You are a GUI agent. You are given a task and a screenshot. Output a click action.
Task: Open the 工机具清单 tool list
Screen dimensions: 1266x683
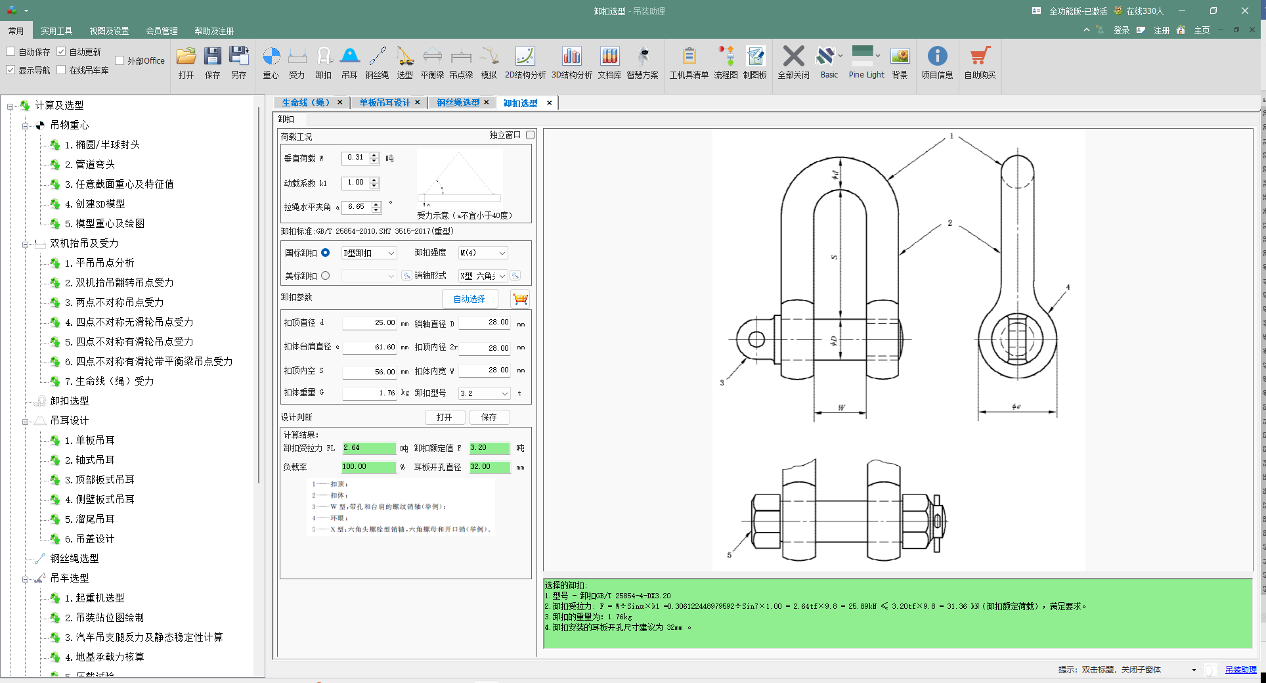(689, 63)
